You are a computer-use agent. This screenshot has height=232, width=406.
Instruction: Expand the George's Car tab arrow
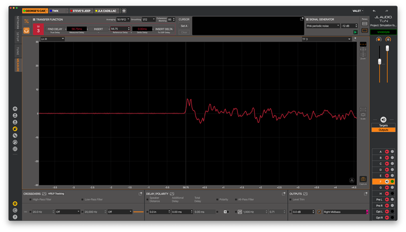point(47,11)
